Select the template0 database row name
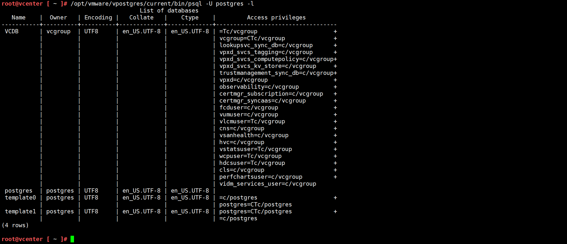Image resolution: width=567 pixels, height=244 pixels. [20, 198]
